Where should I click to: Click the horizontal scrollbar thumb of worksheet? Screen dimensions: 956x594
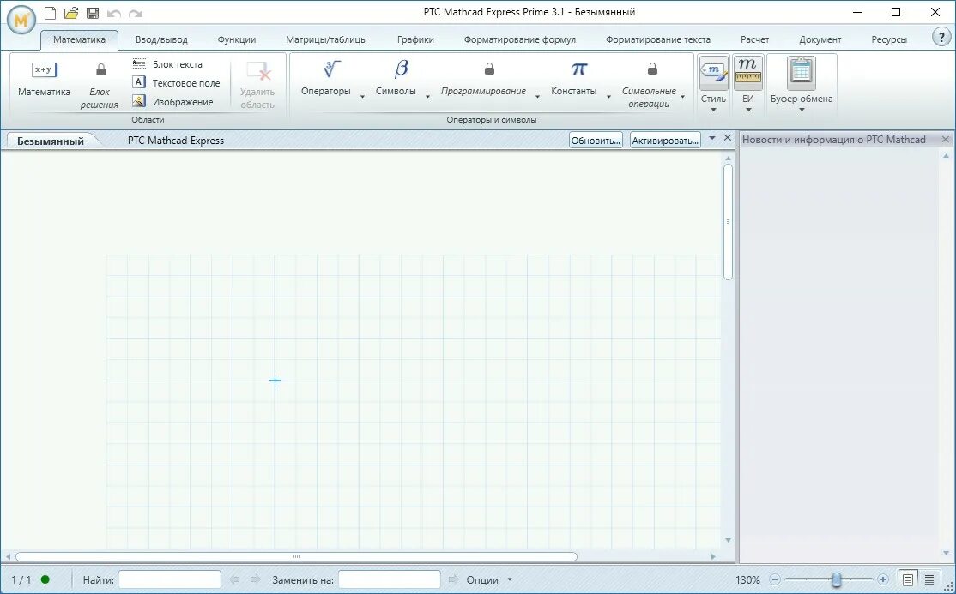tap(296, 556)
